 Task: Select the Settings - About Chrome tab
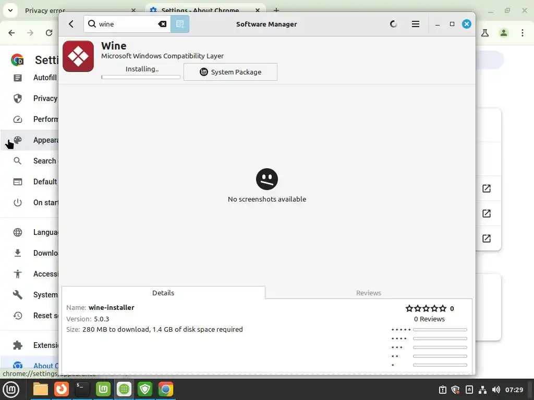pos(205,10)
